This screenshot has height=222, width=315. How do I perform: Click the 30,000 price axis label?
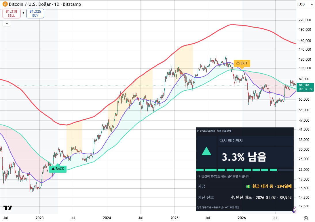click(305, 149)
